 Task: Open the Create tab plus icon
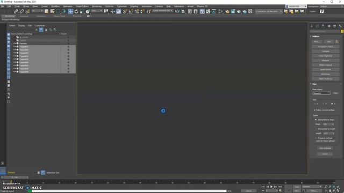pos(312,26)
